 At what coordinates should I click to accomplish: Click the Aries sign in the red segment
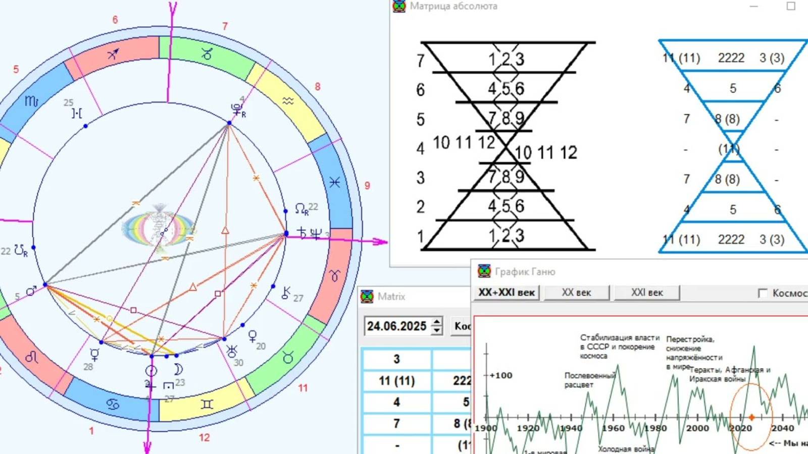[x=335, y=275]
